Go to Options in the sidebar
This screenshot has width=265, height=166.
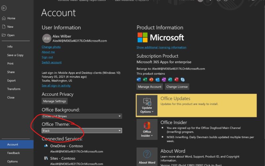pos(12,161)
